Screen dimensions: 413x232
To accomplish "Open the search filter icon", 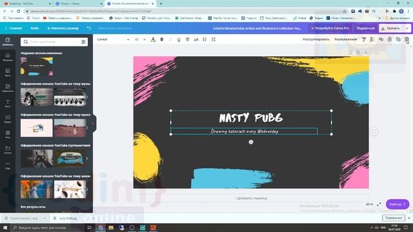I will [x=83, y=42].
